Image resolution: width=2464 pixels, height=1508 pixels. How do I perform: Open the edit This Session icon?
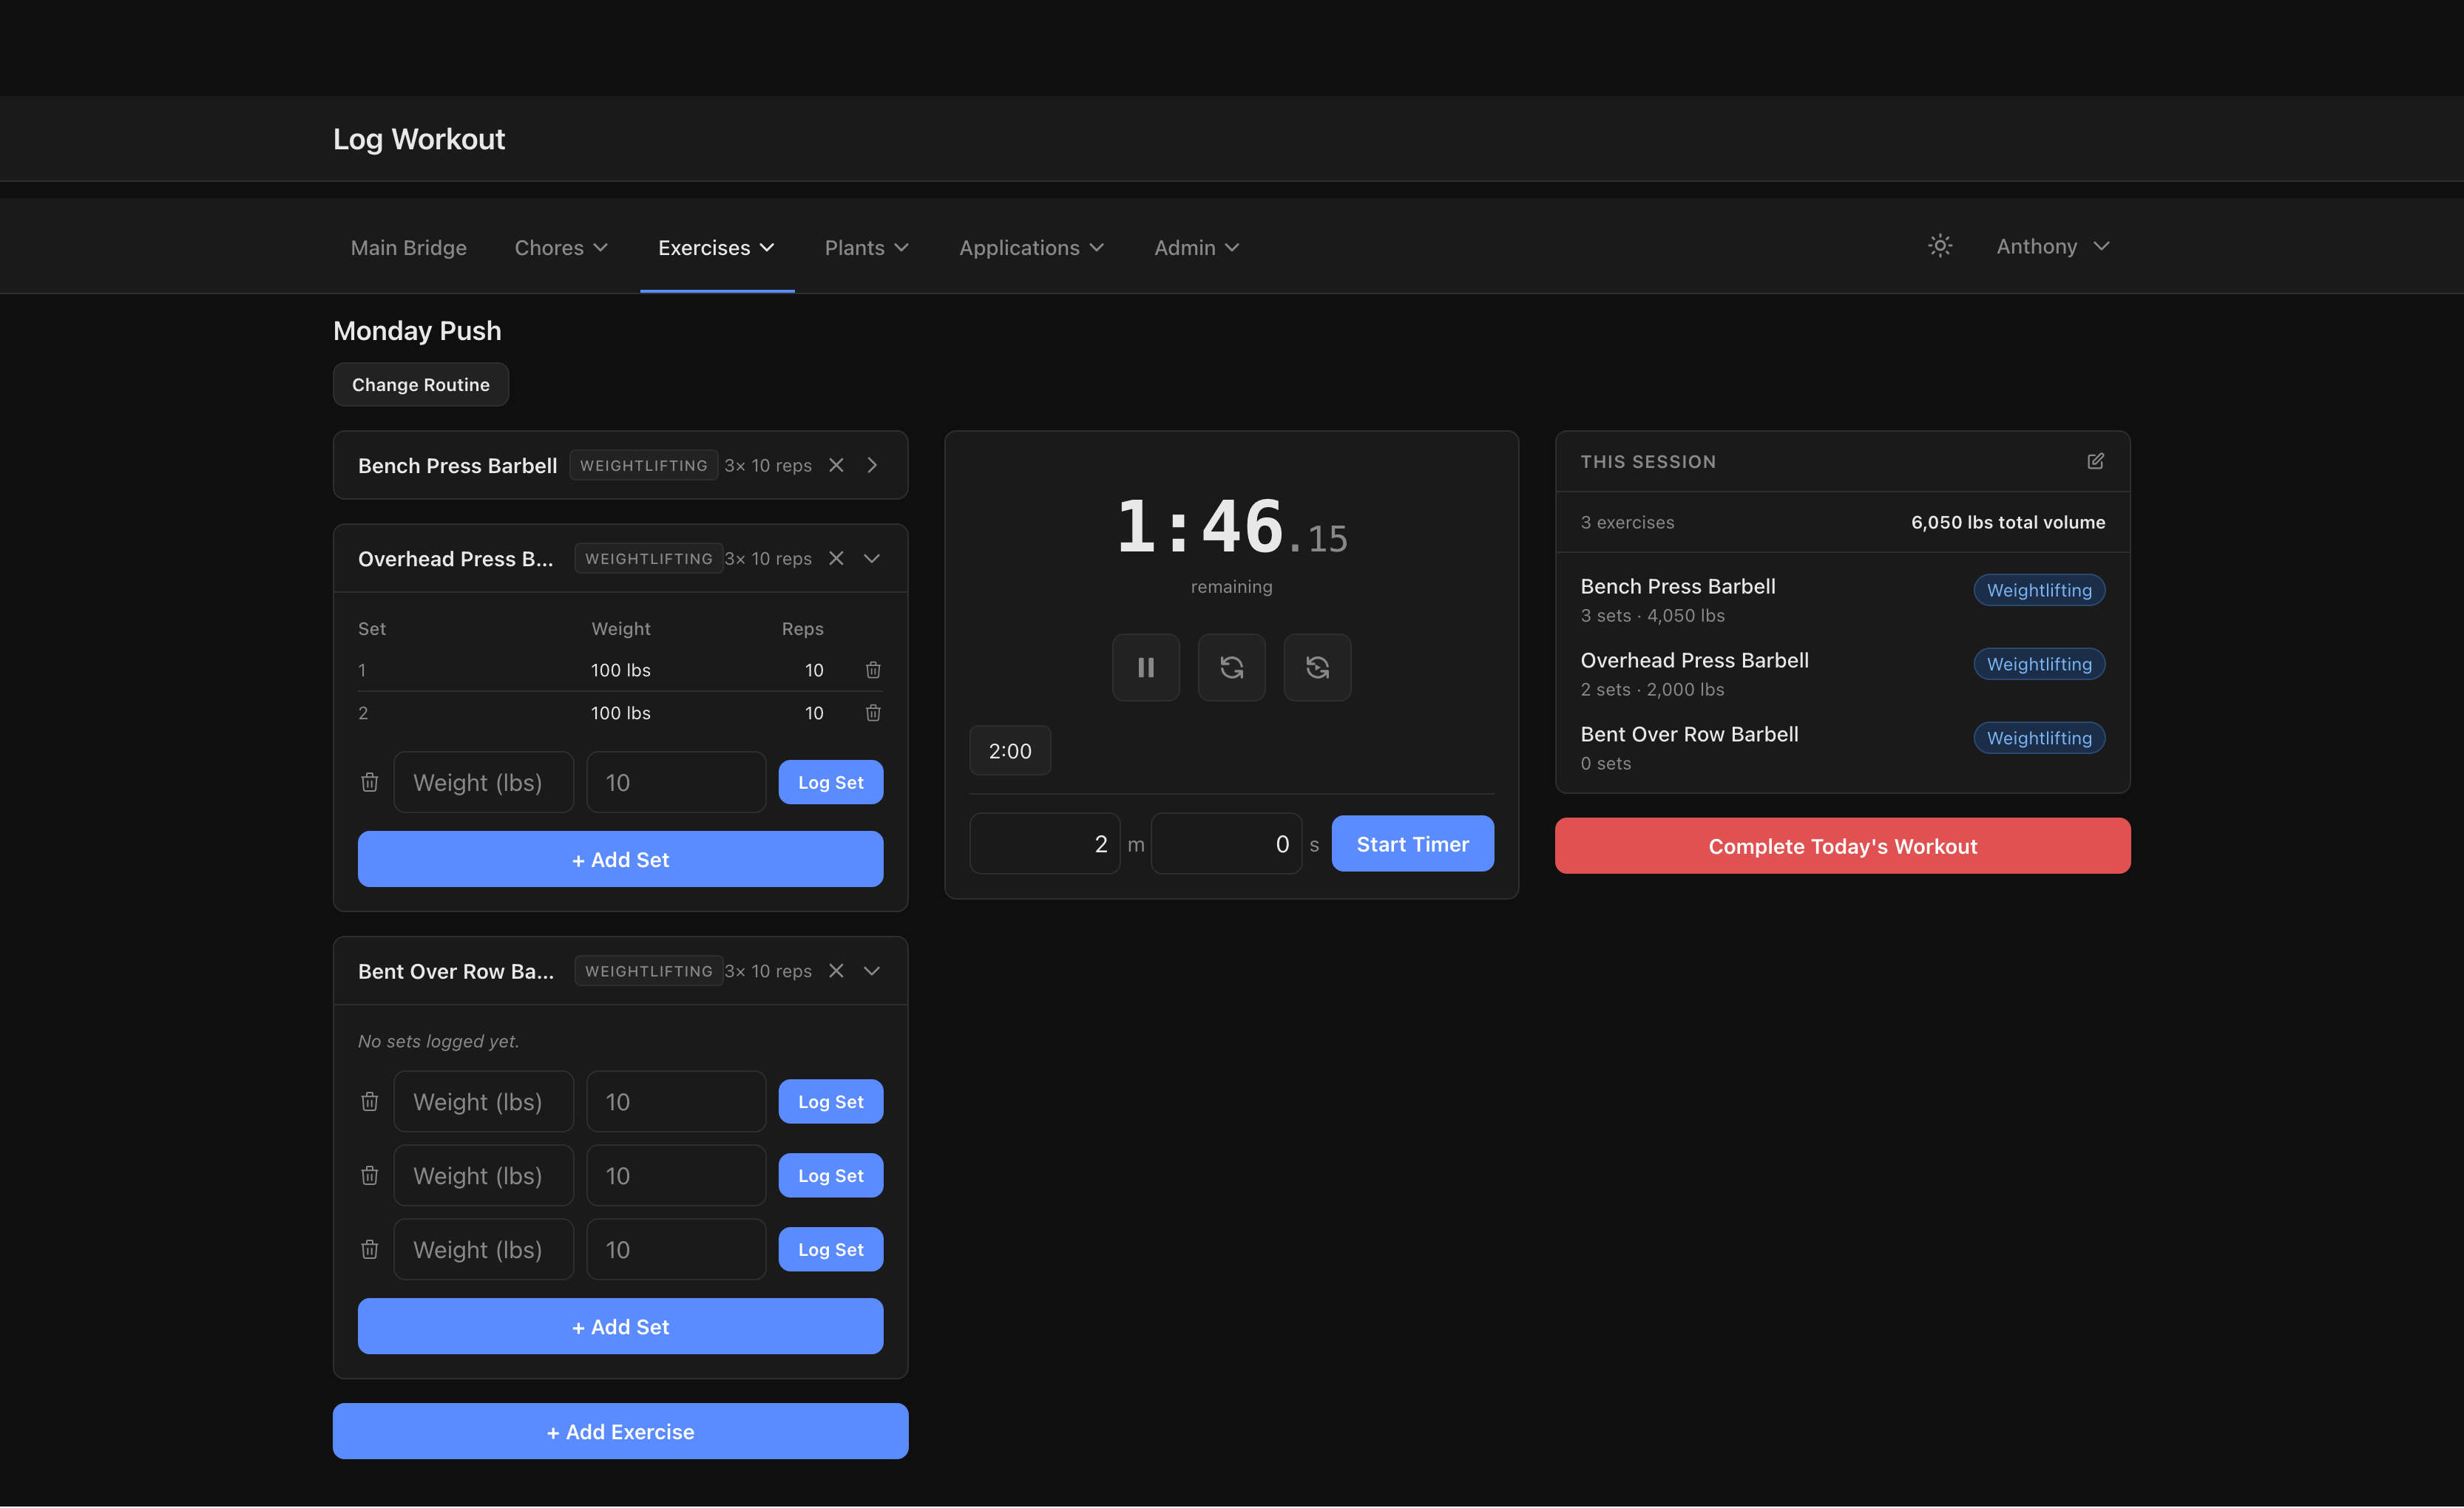click(x=2095, y=461)
